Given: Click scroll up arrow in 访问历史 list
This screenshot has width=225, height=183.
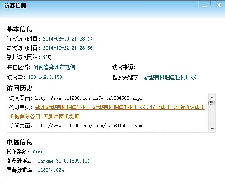Looking at the screenshot, I should click(212, 97).
